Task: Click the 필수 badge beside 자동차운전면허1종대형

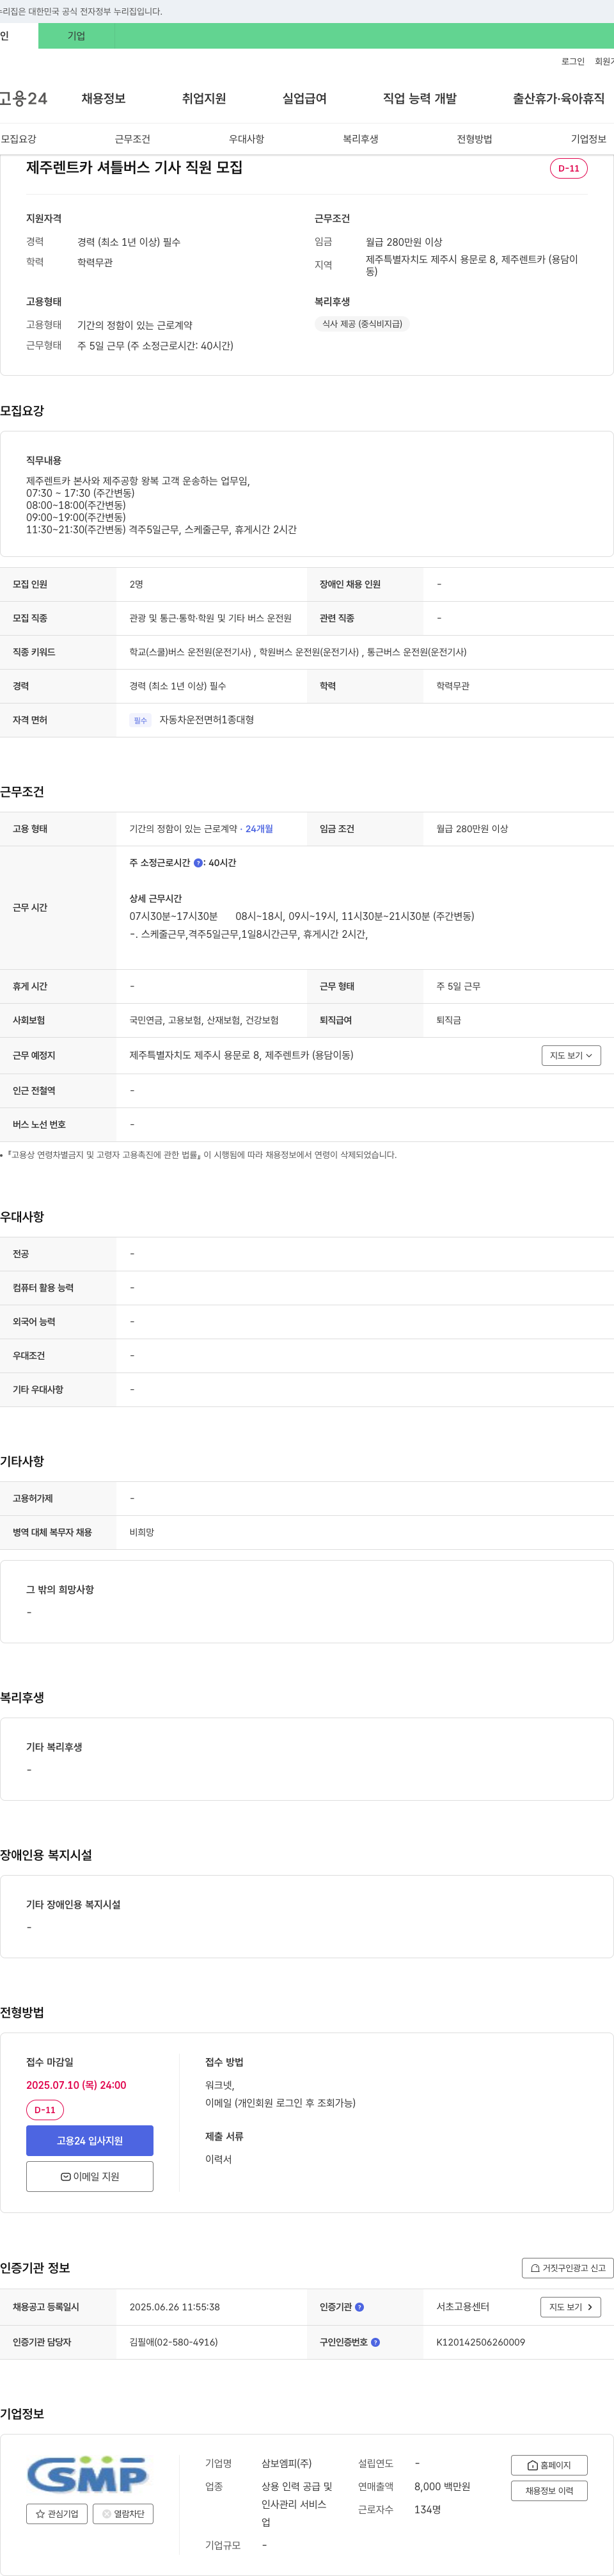Action: (x=140, y=720)
